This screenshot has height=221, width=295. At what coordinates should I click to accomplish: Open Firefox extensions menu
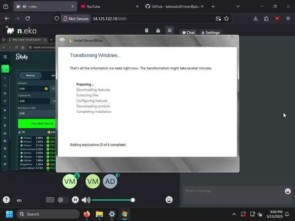[266, 18]
